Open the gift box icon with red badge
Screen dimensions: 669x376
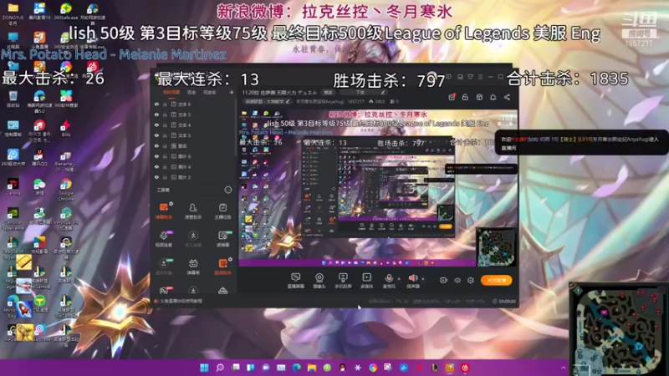(452, 97)
